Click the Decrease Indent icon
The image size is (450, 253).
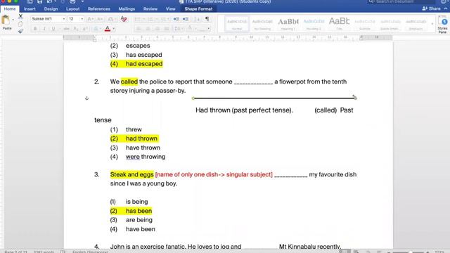click(x=176, y=19)
